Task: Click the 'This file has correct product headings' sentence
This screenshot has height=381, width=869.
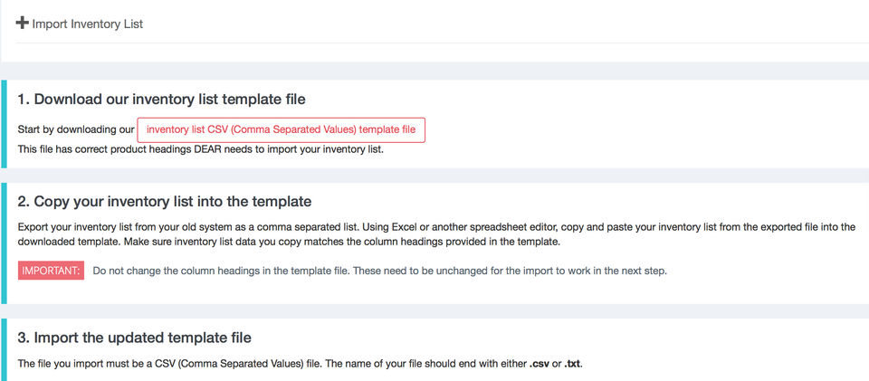Action: [x=201, y=149]
